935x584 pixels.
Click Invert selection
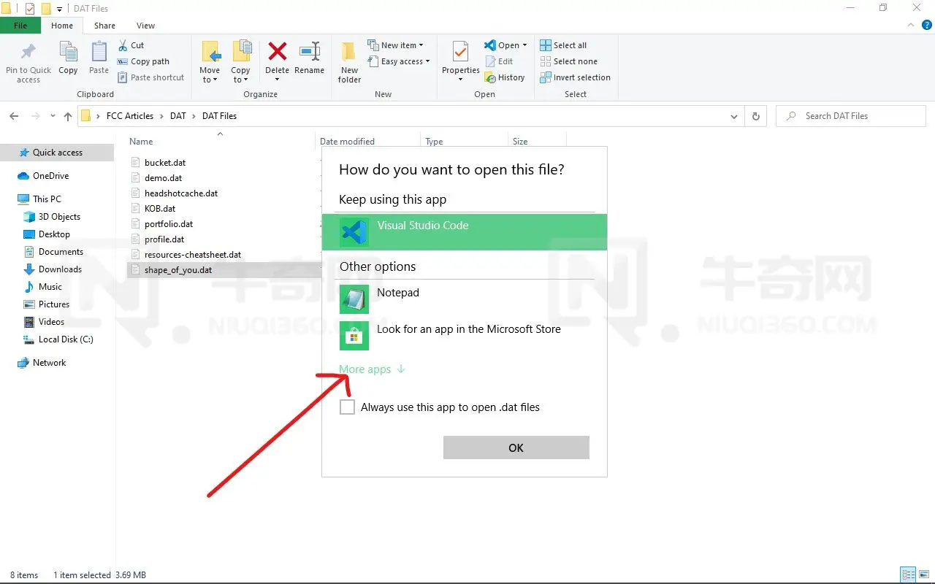pyautogui.click(x=575, y=77)
